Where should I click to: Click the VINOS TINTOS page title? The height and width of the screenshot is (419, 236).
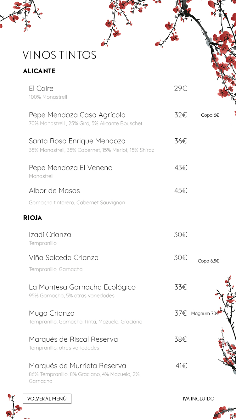[x=59, y=55]
